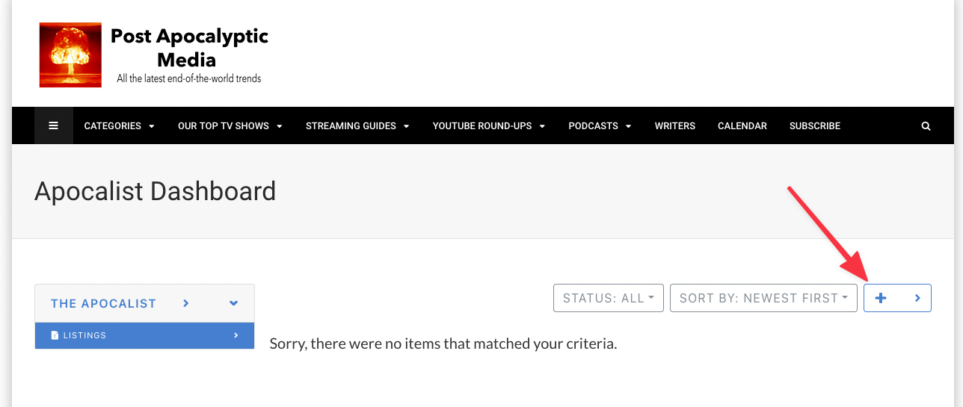Open the Streaming Guides menu
The image size is (963, 407).
click(x=357, y=125)
